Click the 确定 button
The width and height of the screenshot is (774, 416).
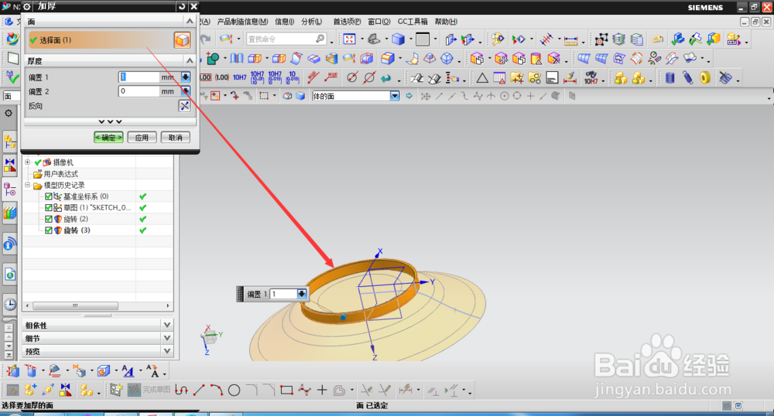(x=108, y=138)
